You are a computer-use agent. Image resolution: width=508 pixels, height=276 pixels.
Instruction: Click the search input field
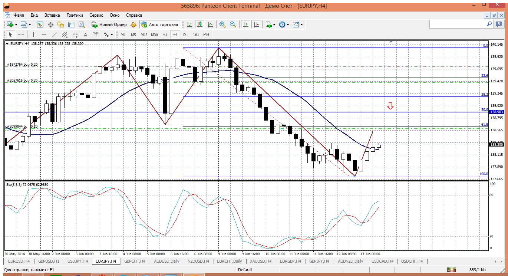pos(458,24)
